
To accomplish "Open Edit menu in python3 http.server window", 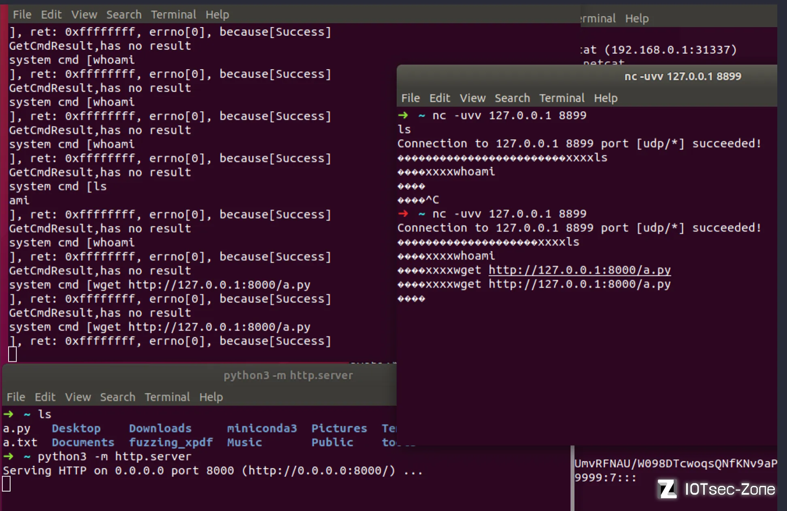I will point(45,397).
